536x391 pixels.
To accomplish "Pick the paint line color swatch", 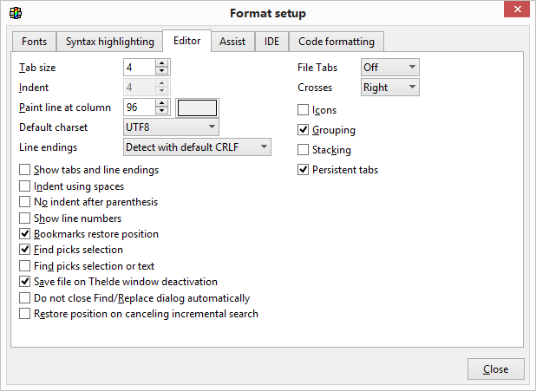I will pos(198,108).
